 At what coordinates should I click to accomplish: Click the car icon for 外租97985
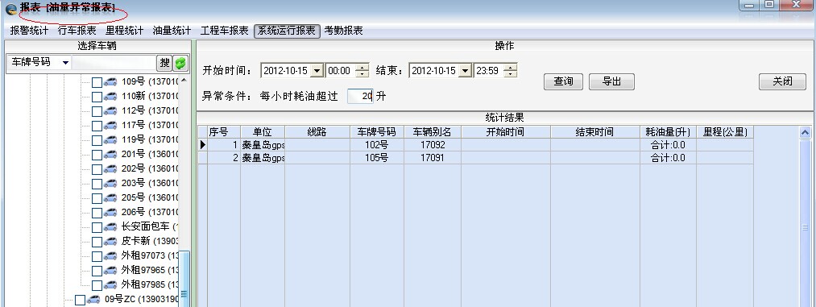110,285
